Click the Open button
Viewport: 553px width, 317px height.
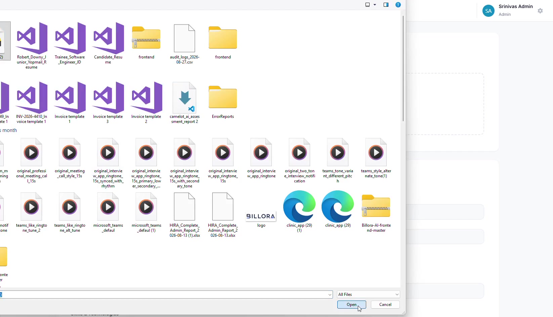352,305
